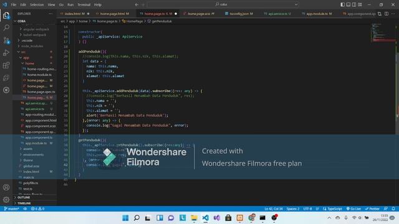The height and width of the screenshot is (224, 399).
Task: Click the Split Editor Right icon
Action: point(387,14)
